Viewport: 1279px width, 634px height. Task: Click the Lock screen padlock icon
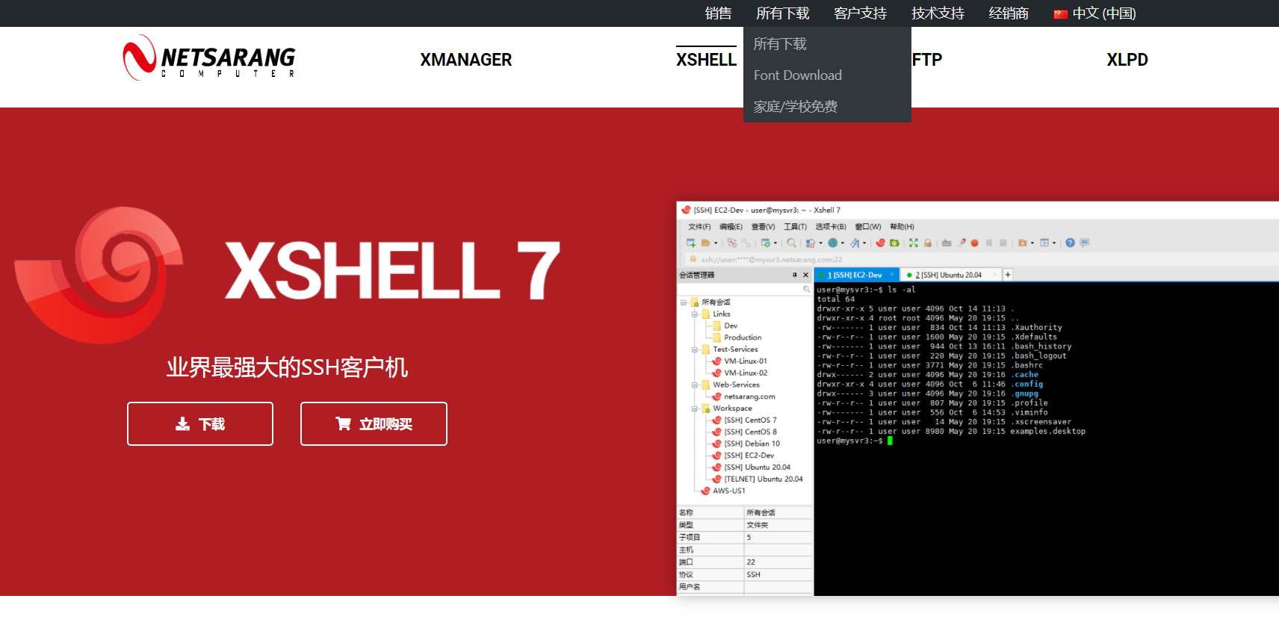click(x=928, y=243)
